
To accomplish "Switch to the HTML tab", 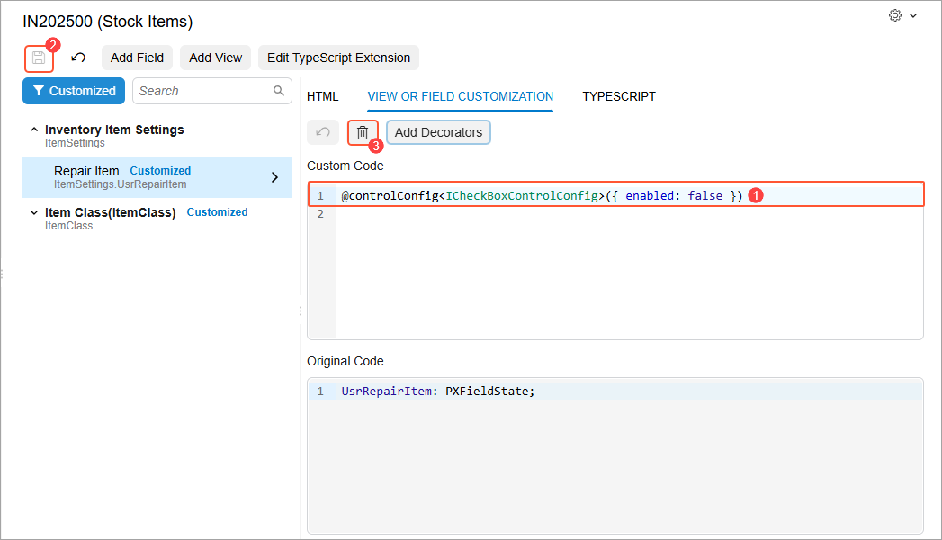I will tap(322, 96).
